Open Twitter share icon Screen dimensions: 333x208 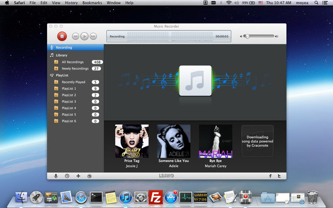click(x=279, y=176)
